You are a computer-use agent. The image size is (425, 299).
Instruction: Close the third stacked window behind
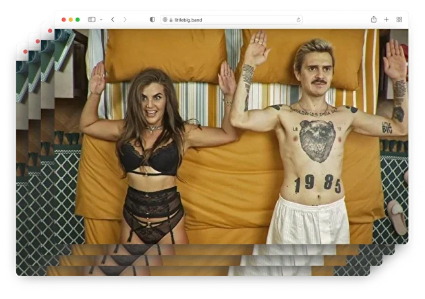(38, 41)
